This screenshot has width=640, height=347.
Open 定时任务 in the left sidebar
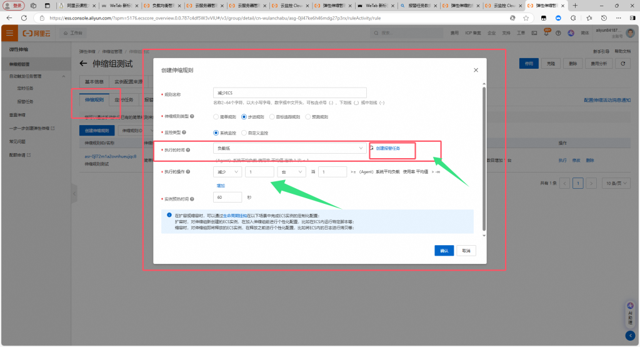26,89
